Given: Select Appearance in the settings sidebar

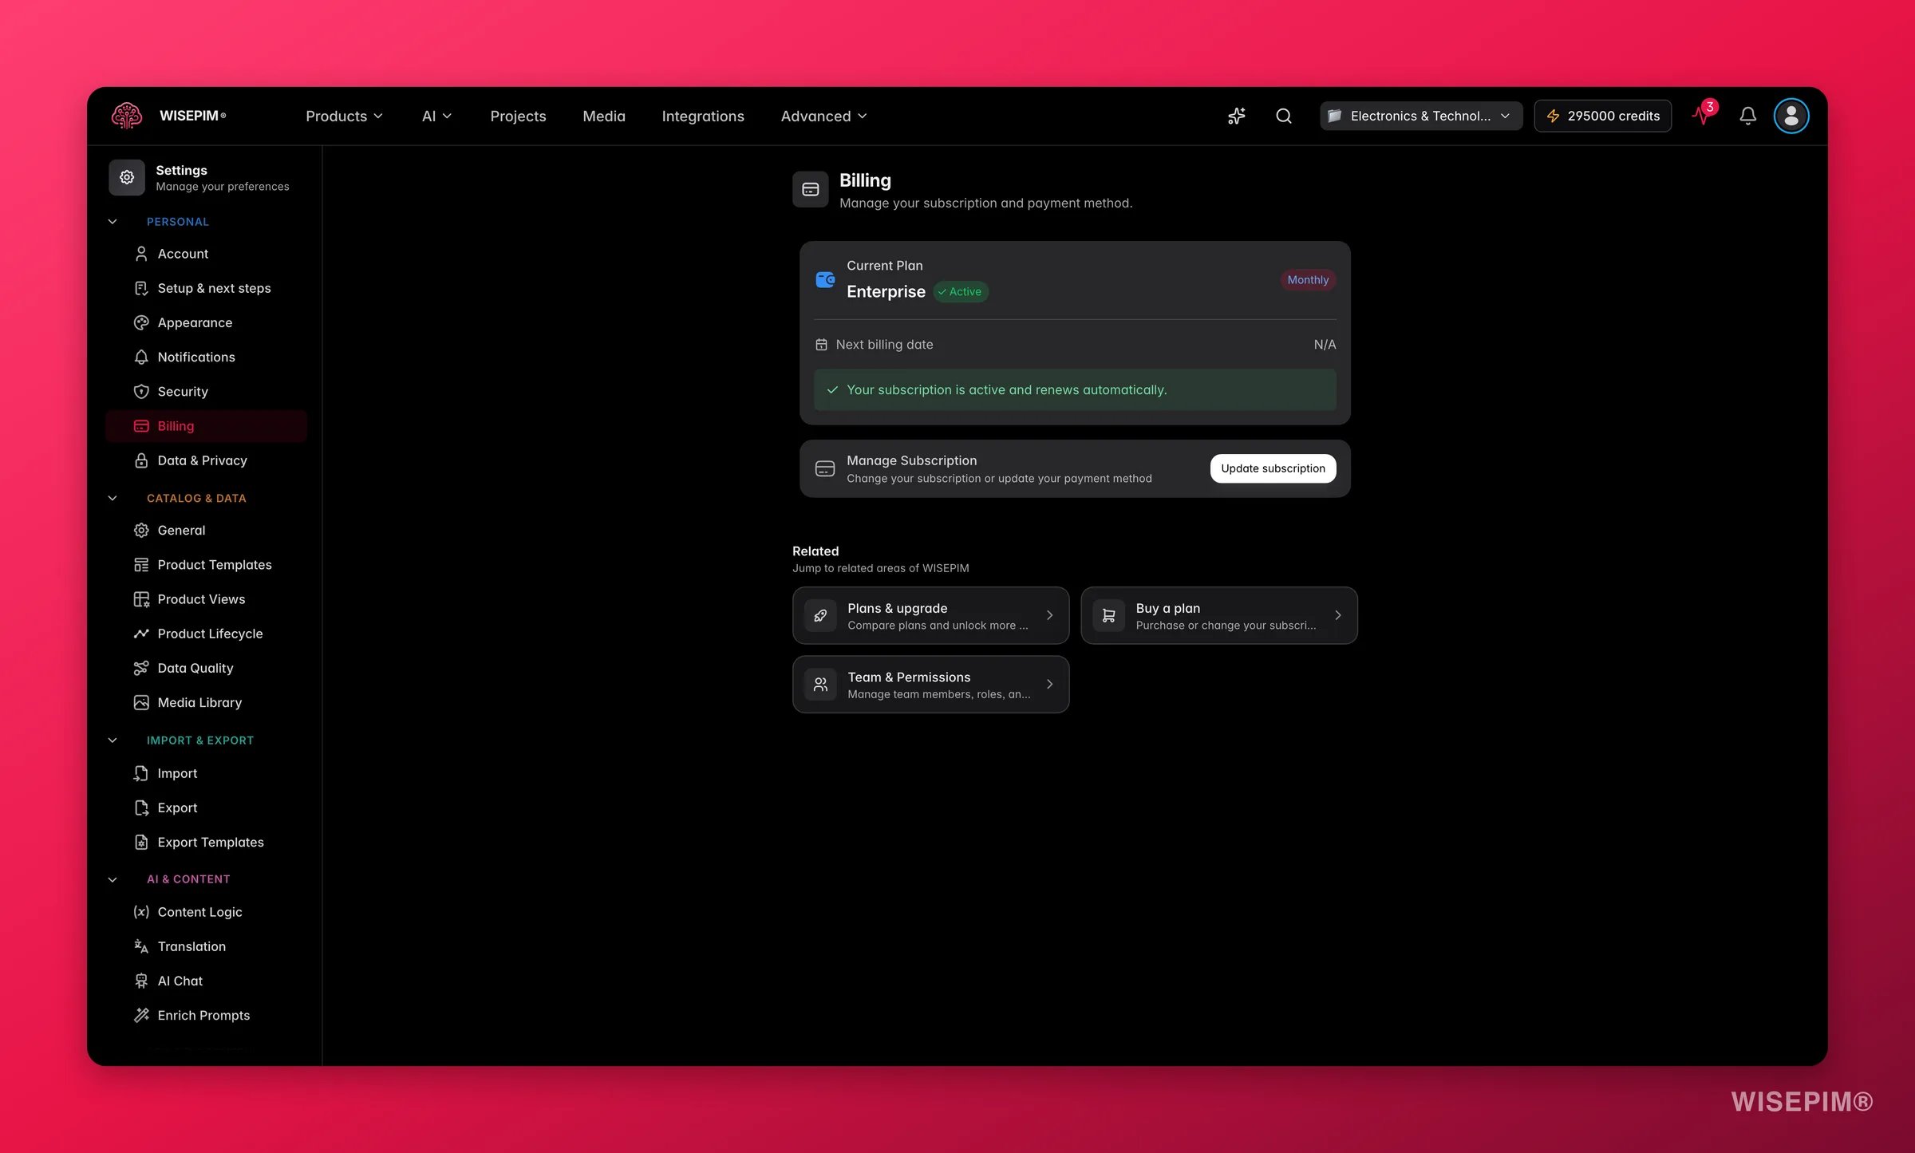Looking at the screenshot, I should point(206,322).
